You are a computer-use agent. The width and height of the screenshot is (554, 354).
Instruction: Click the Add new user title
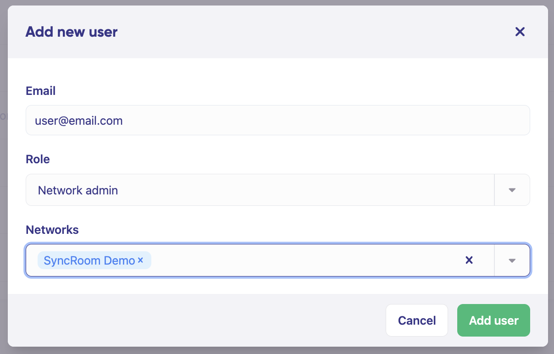72,32
